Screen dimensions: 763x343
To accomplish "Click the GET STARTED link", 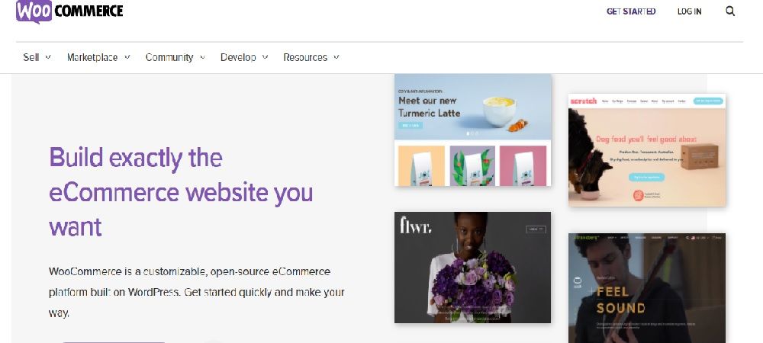I will point(631,11).
